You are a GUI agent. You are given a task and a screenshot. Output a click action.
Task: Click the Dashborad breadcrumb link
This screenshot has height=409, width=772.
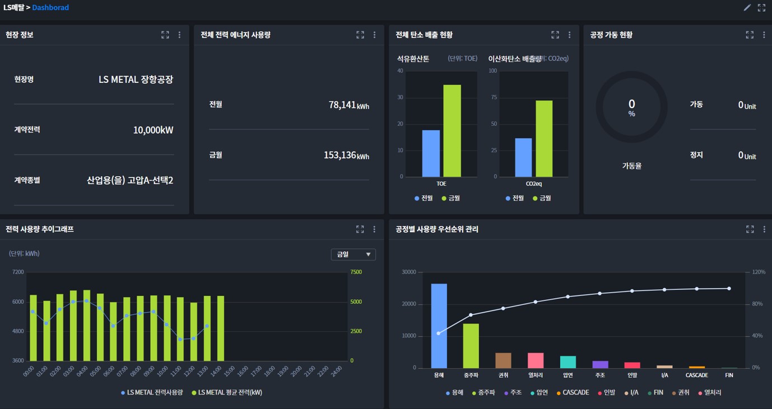click(50, 8)
